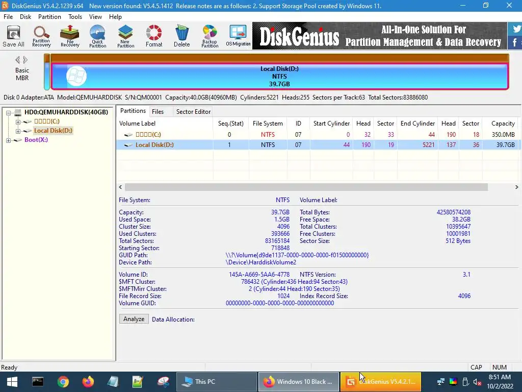Launch Command Prompt from the taskbar

[x=38, y=382]
